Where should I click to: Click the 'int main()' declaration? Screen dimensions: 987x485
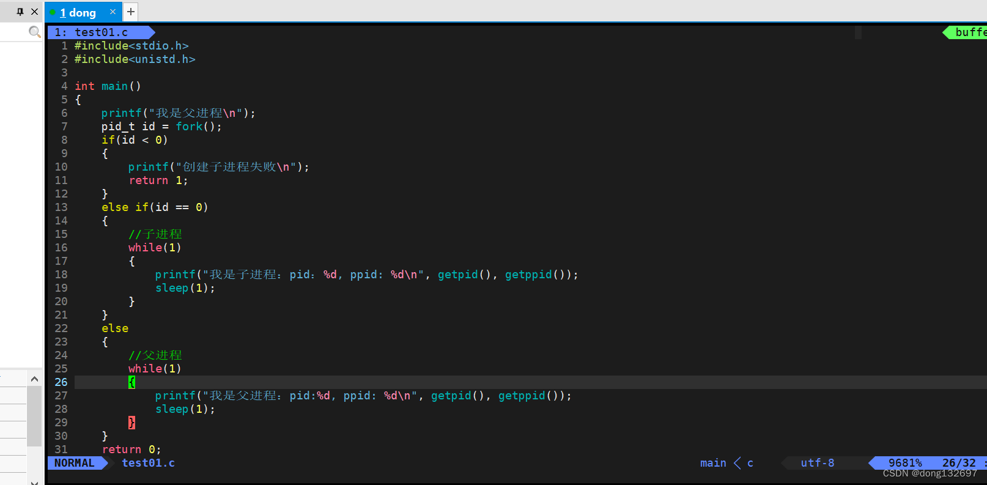tap(108, 86)
